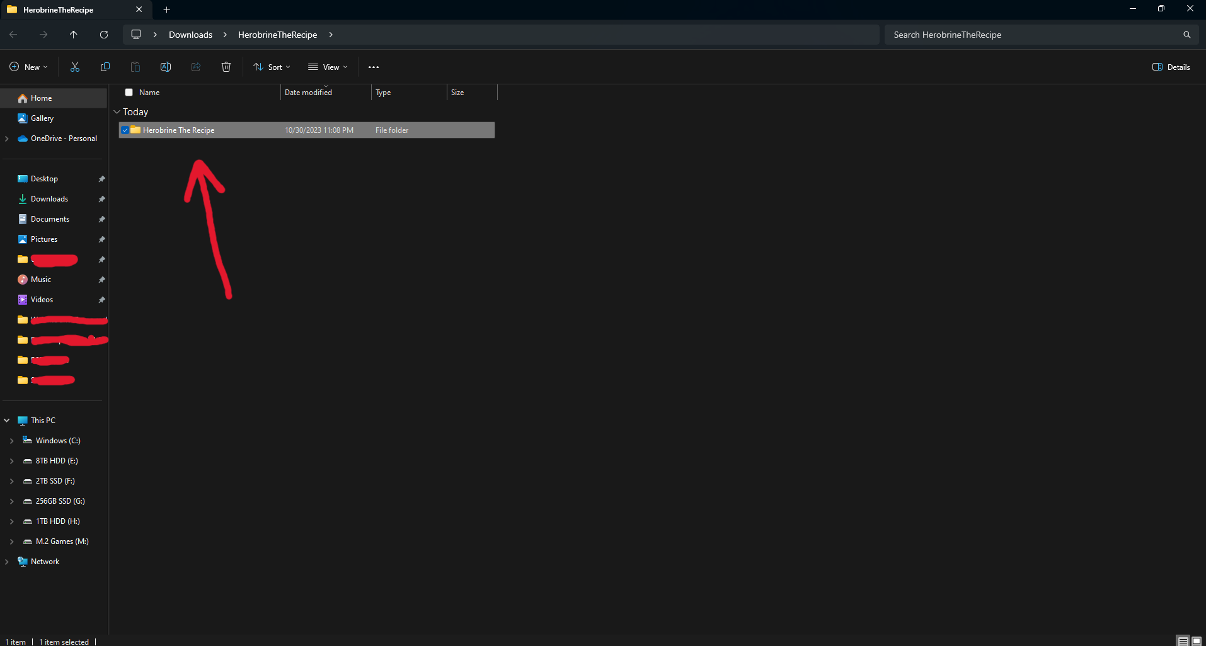1206x646 pixels.
Task: Expand the Windows (C:) drive tree
Action: click(x=12, y=441)
